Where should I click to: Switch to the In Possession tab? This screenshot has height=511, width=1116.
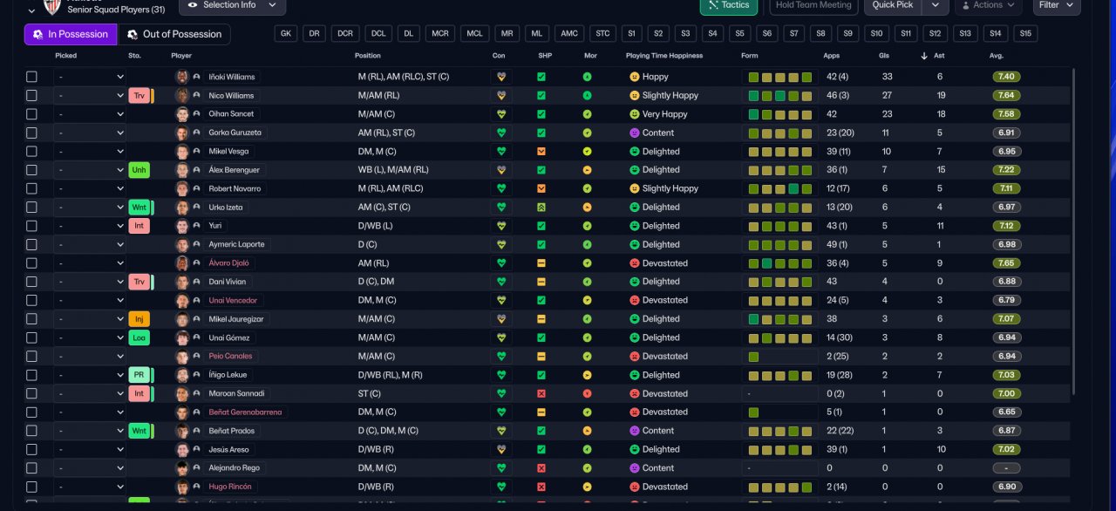(x=71, y=35)
